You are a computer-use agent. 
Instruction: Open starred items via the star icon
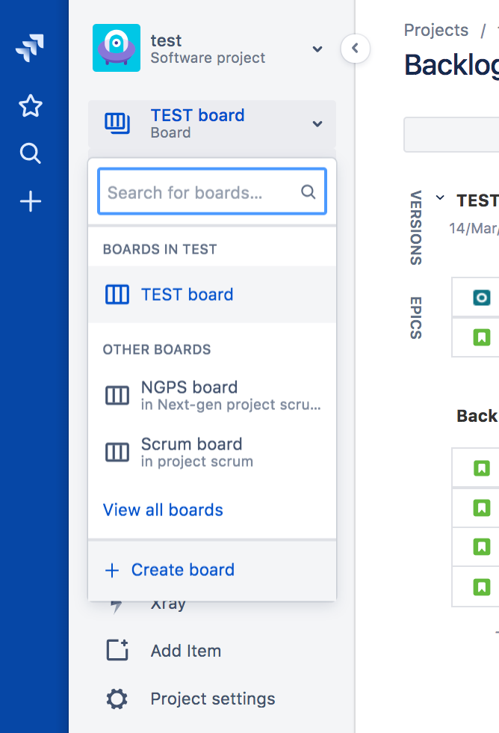click(30, 105)
